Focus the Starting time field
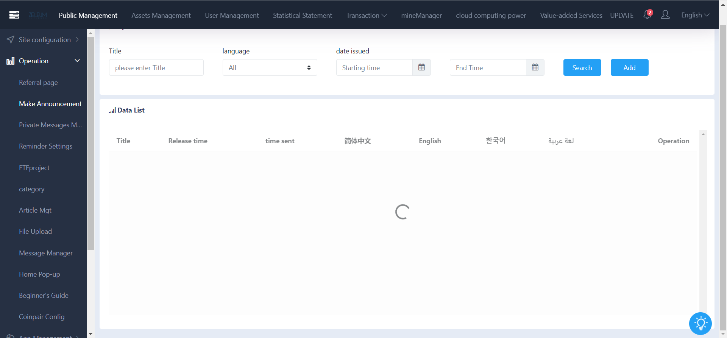Screen dimensions: 727x338 374,67
